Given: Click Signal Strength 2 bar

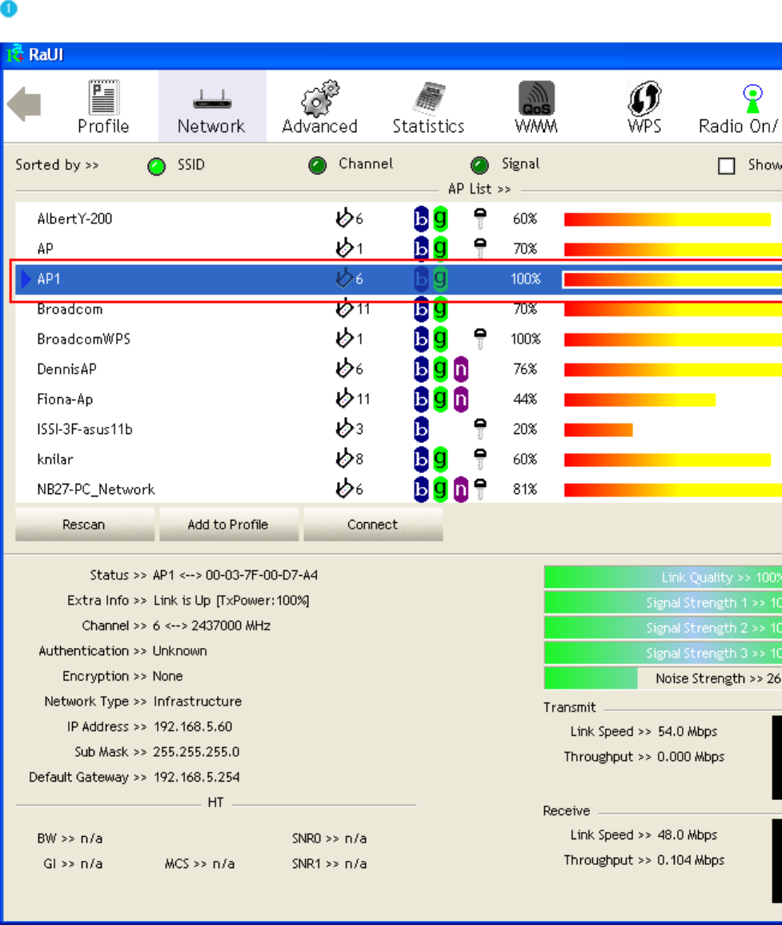Looking at the screenshot, I should (663, 628).
